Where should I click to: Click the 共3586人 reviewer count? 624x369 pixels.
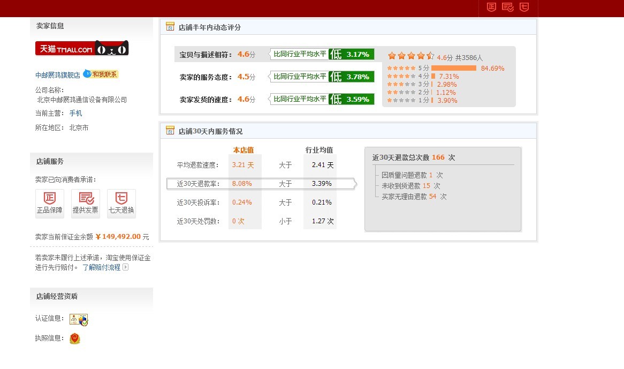[469, 58]
